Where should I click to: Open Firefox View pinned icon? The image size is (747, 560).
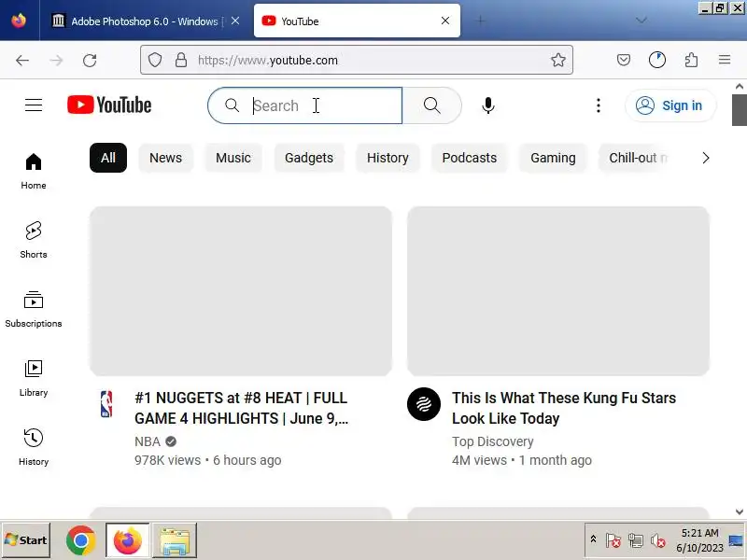pos(19,21)
